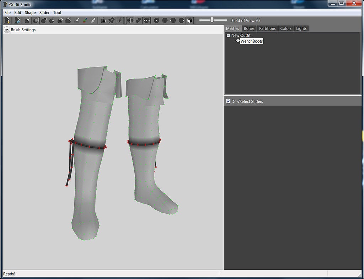Image resolution: width=364 pixels, height=279 pixels.
Task: Choose the Select tool arrow icon
Action: (x=27, y=21)
